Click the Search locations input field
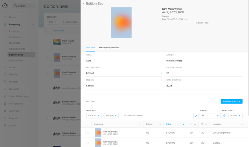 156,115
